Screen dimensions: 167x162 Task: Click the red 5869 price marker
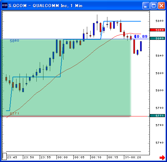click(157, 30)
